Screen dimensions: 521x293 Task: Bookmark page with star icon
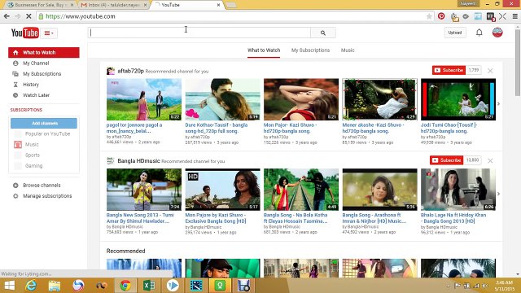[x=429, y=16]
